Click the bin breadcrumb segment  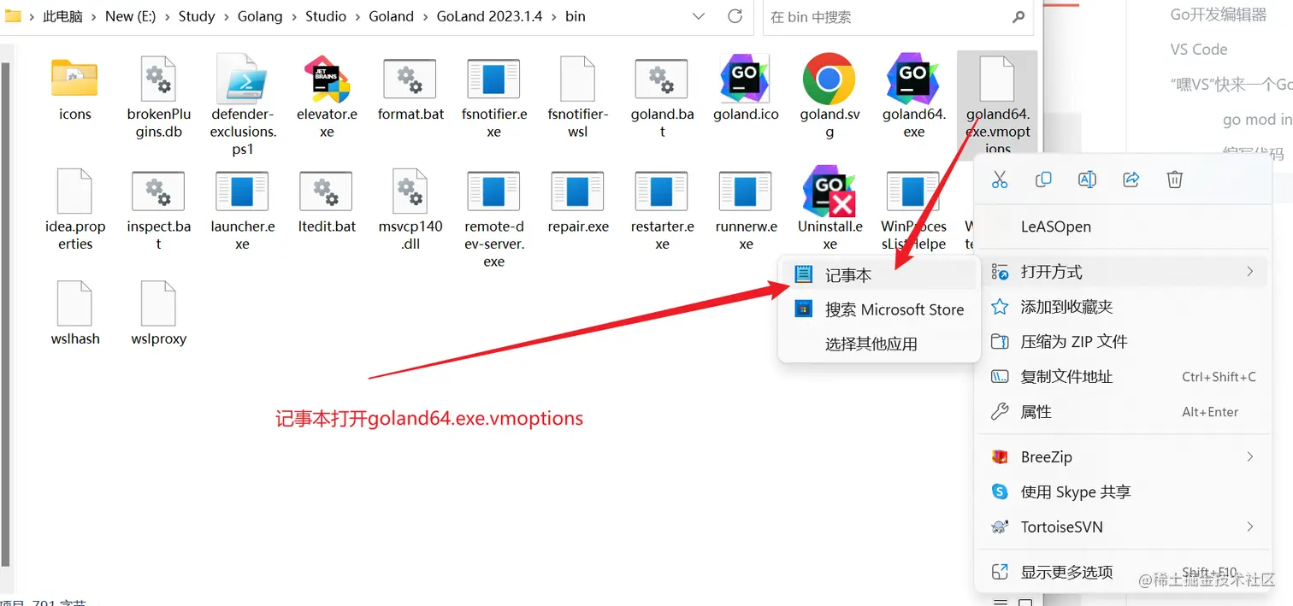(575, 16)
